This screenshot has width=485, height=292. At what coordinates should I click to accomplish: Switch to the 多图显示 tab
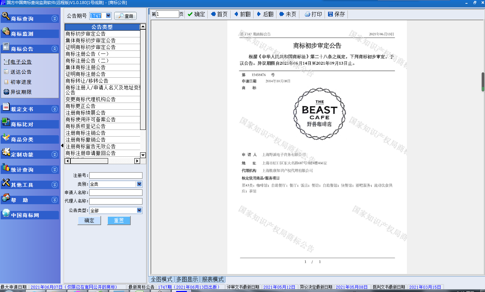(187, 279)
